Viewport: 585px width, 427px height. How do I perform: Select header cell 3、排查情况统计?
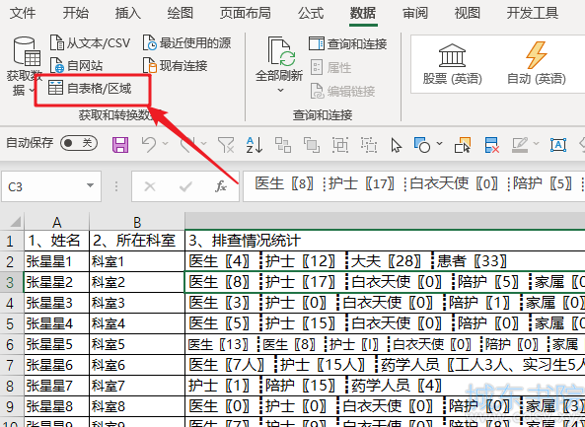[385, 241]
